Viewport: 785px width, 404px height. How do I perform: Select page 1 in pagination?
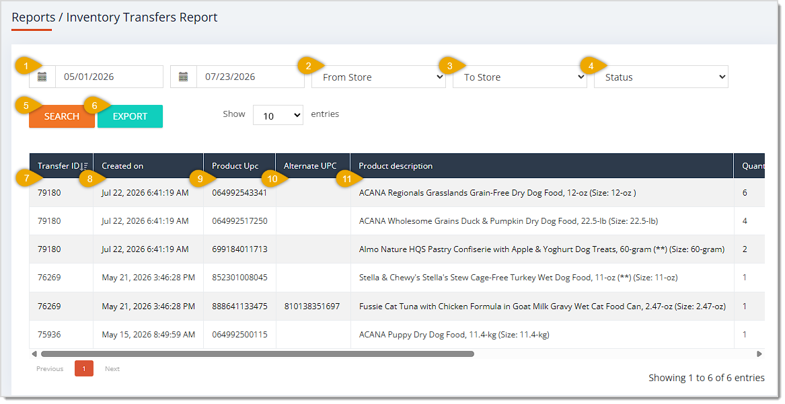point(84,369)
